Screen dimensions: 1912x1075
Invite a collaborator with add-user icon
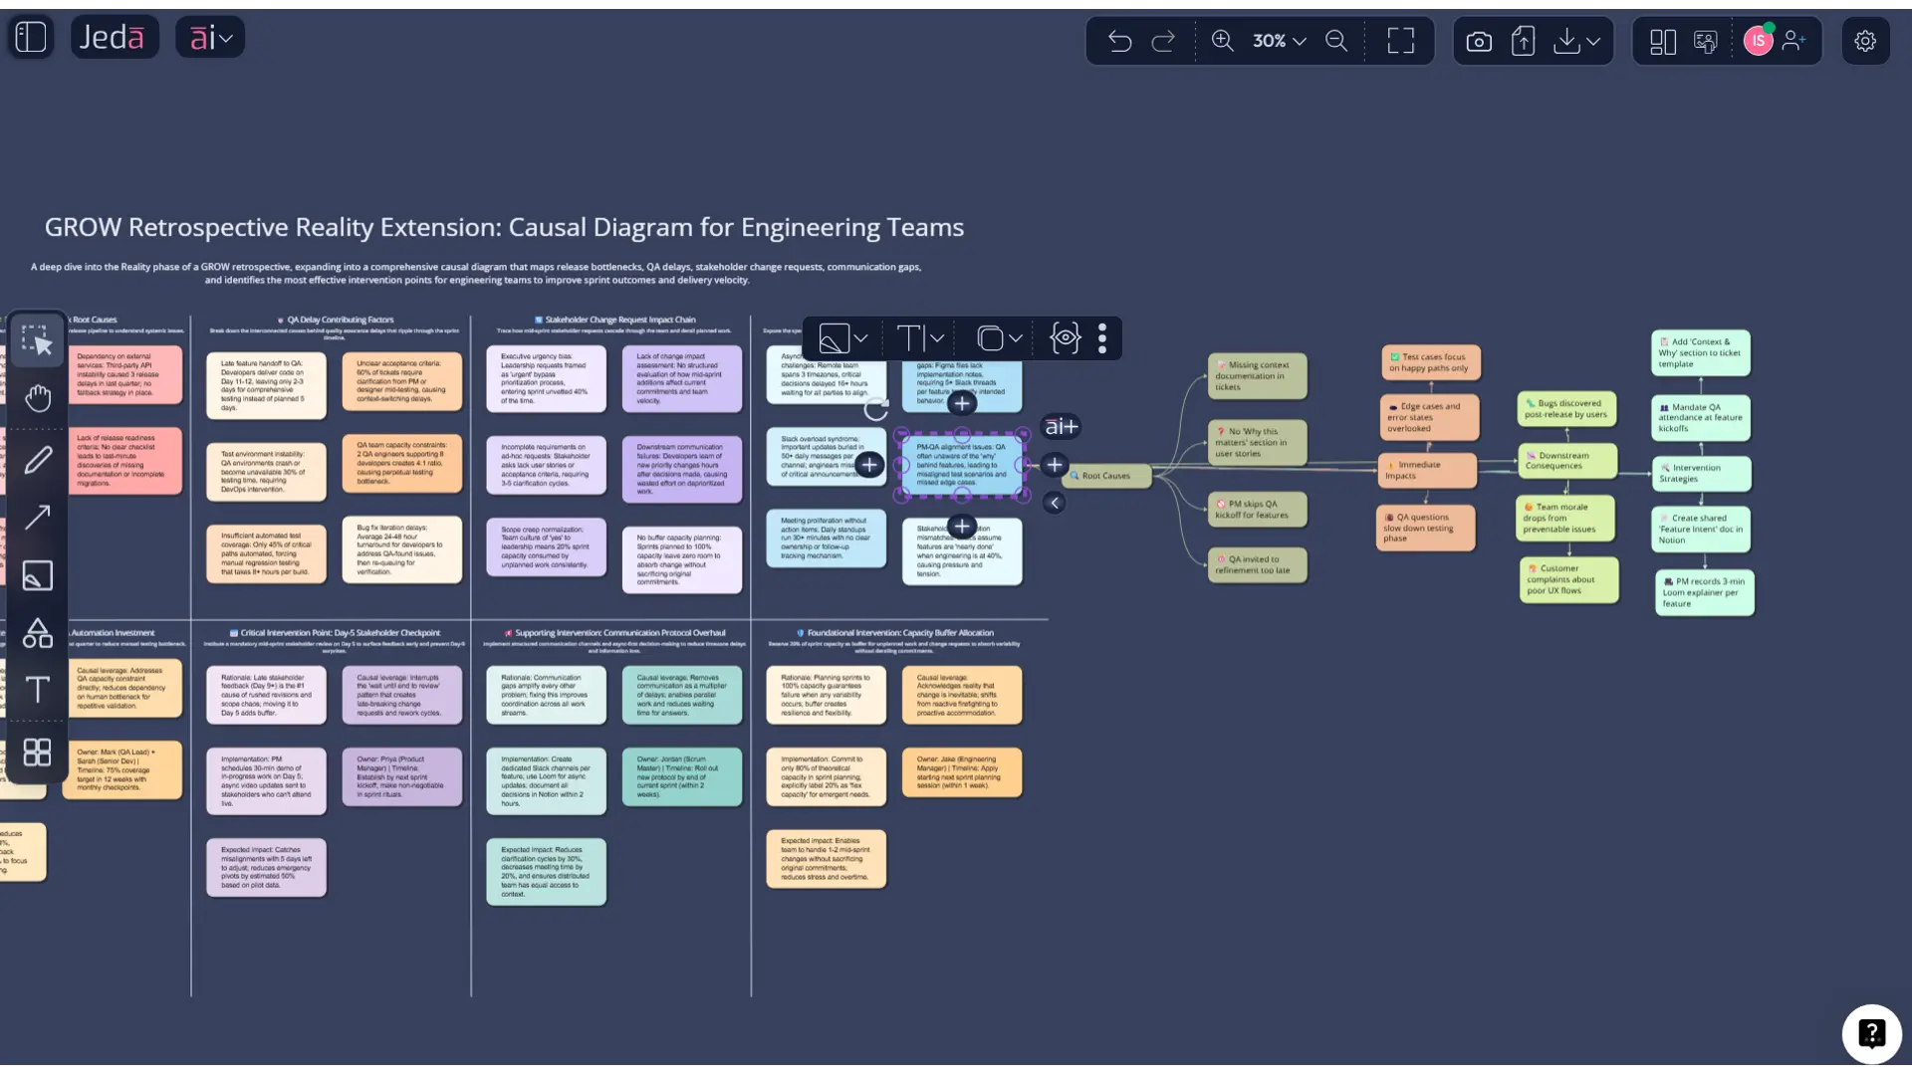click(1794, 41)
